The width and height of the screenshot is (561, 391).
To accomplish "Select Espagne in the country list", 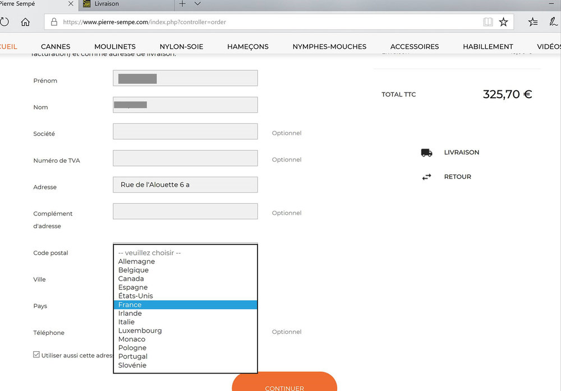I will coord(185,287).
